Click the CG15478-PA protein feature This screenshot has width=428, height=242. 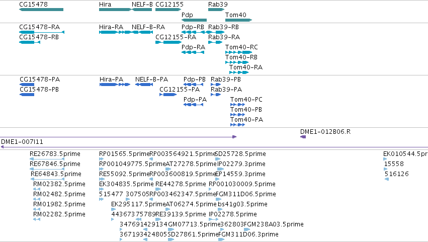(27, 85)
